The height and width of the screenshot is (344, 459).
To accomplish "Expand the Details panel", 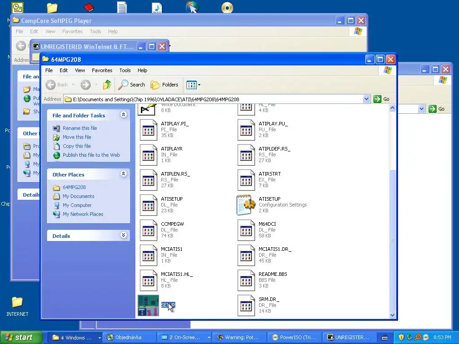I will 124,235.
